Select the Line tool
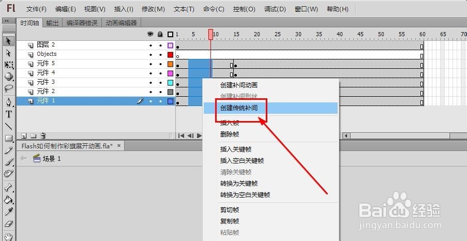The width and height of the screenshot is (467, 241). click(9, 126)
